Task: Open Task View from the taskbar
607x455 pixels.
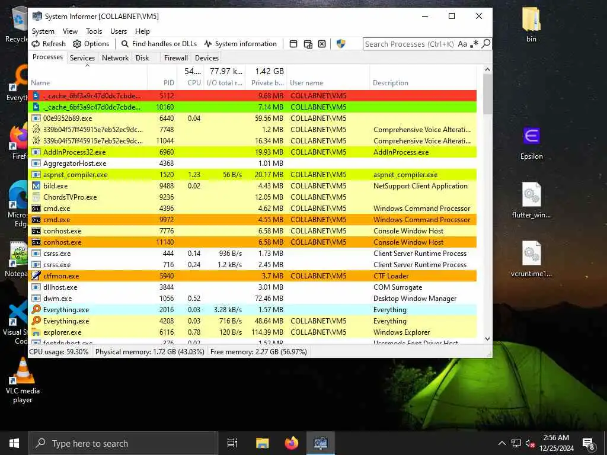Action: [x=232, y=443]
